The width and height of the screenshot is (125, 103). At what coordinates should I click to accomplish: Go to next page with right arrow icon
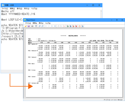point(52,26)
